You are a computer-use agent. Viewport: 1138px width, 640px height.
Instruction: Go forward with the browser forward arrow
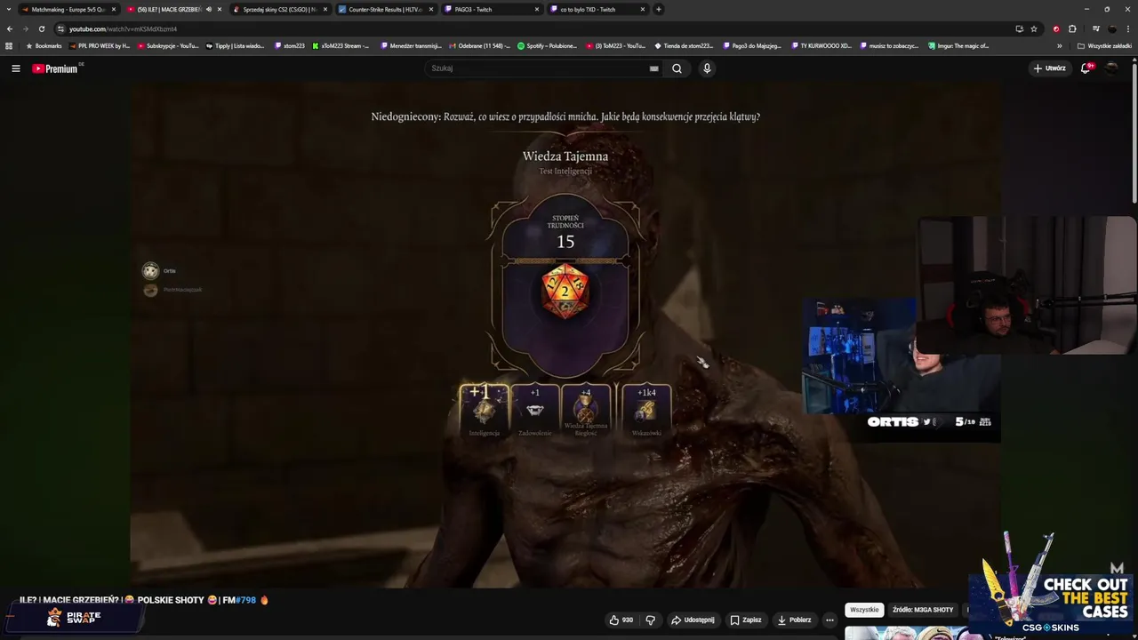[25, 28]
